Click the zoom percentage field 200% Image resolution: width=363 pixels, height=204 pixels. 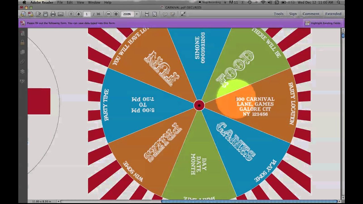[127, 14]
